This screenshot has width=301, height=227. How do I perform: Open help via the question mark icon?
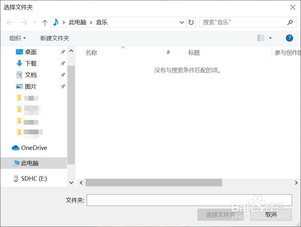[289, 38]
